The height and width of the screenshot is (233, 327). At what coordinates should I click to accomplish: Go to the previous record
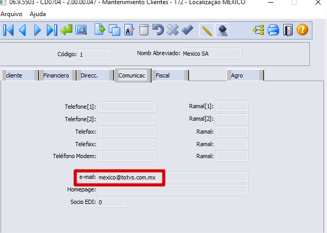tap(22, 30)
